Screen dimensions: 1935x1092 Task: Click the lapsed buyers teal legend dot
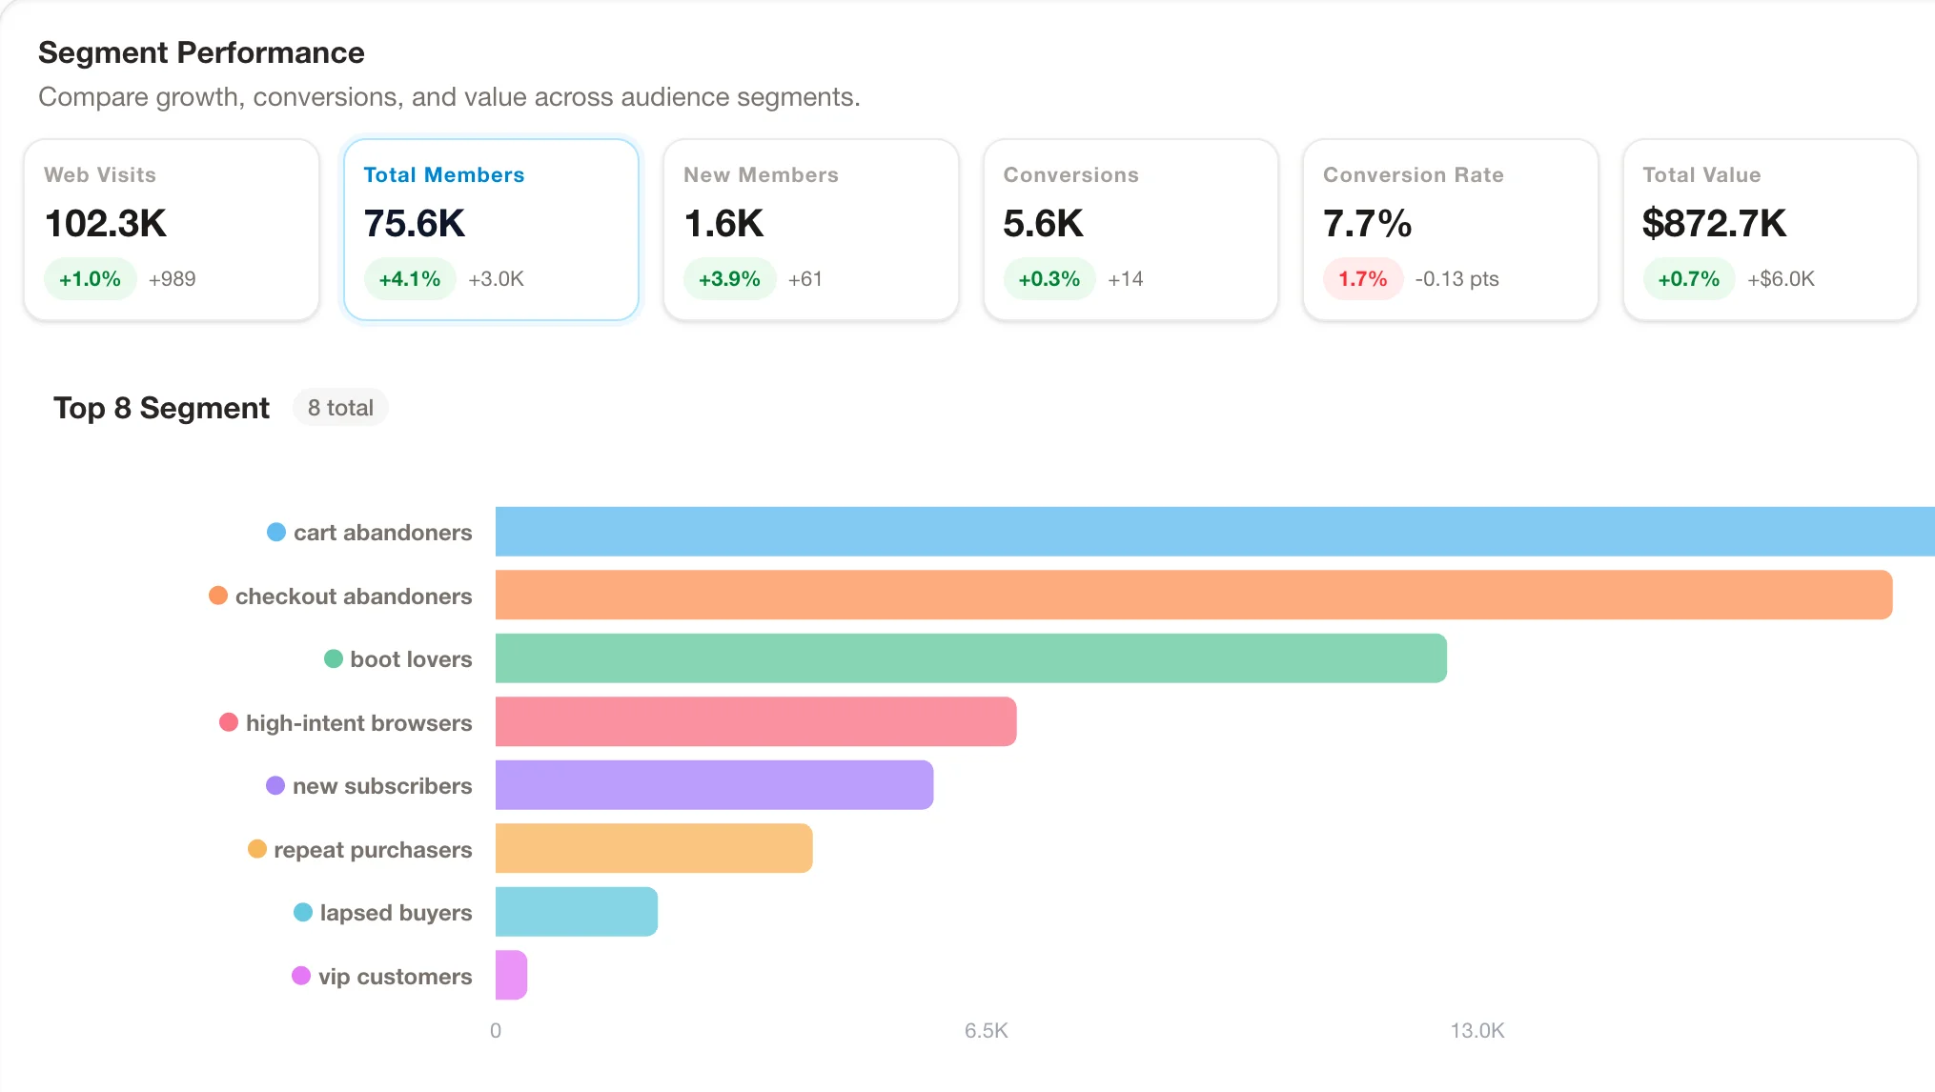(303, 912)
